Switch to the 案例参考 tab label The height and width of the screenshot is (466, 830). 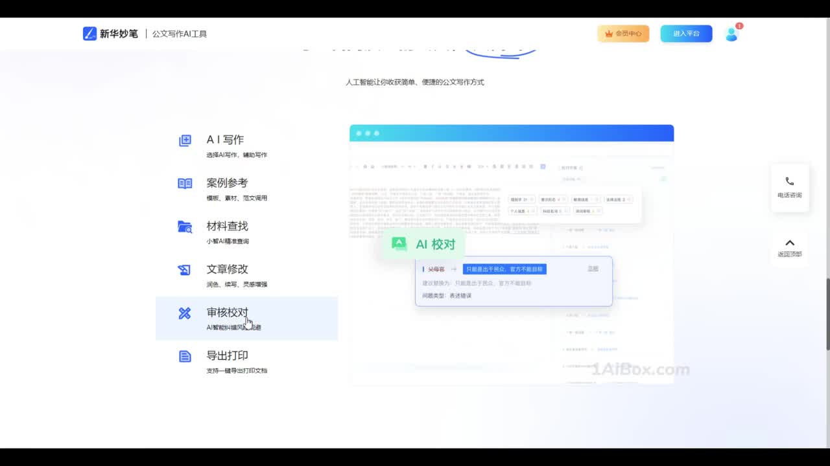[227, 183]
